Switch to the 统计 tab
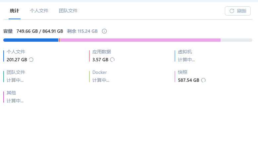The image size is (258, 154). click(x=15, y=11)
